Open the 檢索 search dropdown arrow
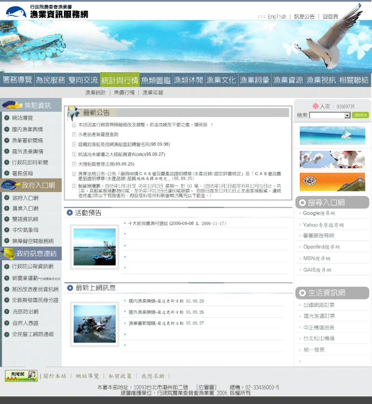Viewport: 372px width, 404px height. 347,116
